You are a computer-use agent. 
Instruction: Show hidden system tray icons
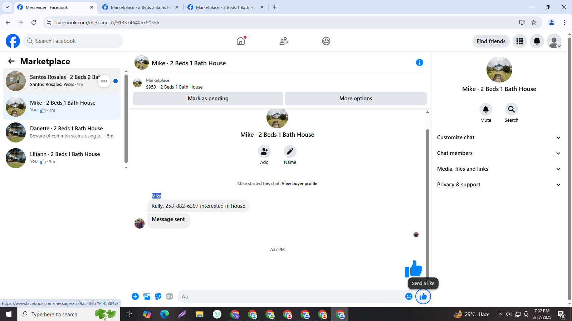pyautogui.click(x=500, y=314)
